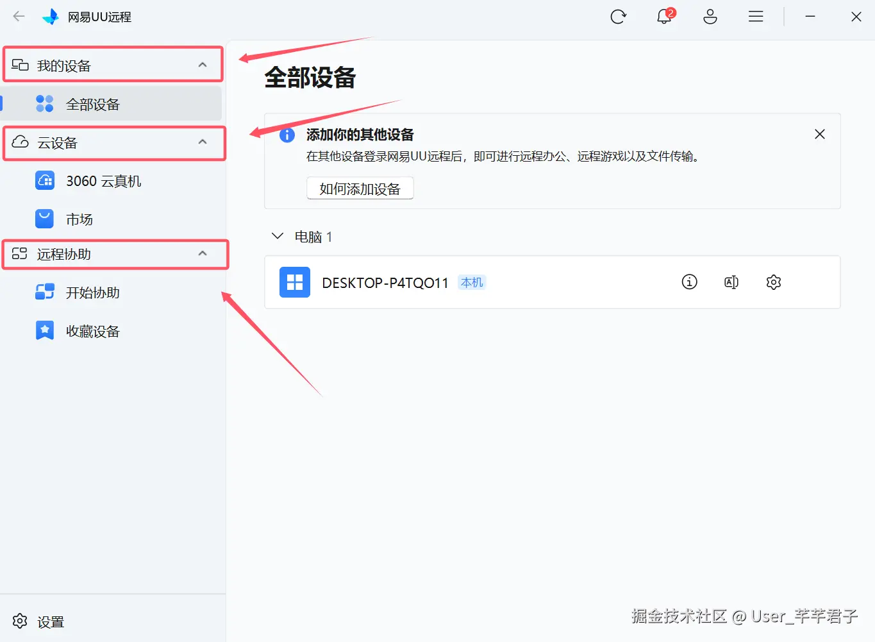This screenshot has width=875, height=642.
Task: Rename DESKTOP-P4TQO11 via the edit-name icon
Action: pos(731,282)
